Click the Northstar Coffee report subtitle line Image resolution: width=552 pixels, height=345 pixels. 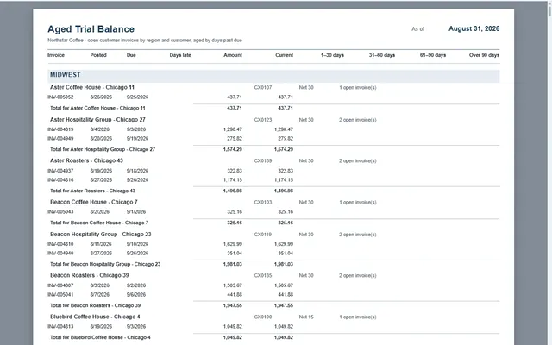pyautogui.click(x=145, y=41)
